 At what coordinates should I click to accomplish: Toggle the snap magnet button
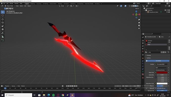tap(71, 6)
